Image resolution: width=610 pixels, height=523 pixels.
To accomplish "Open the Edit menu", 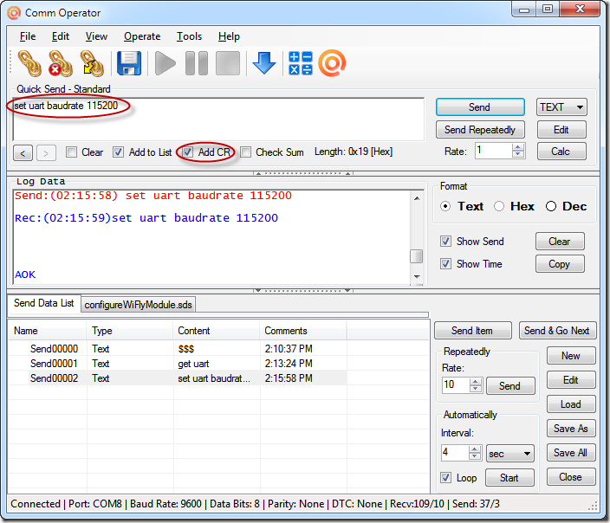I will (x=61, y=36).
